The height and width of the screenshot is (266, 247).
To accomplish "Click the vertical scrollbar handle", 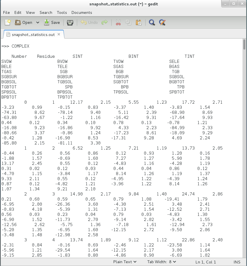I will click(x=244, y=45).
